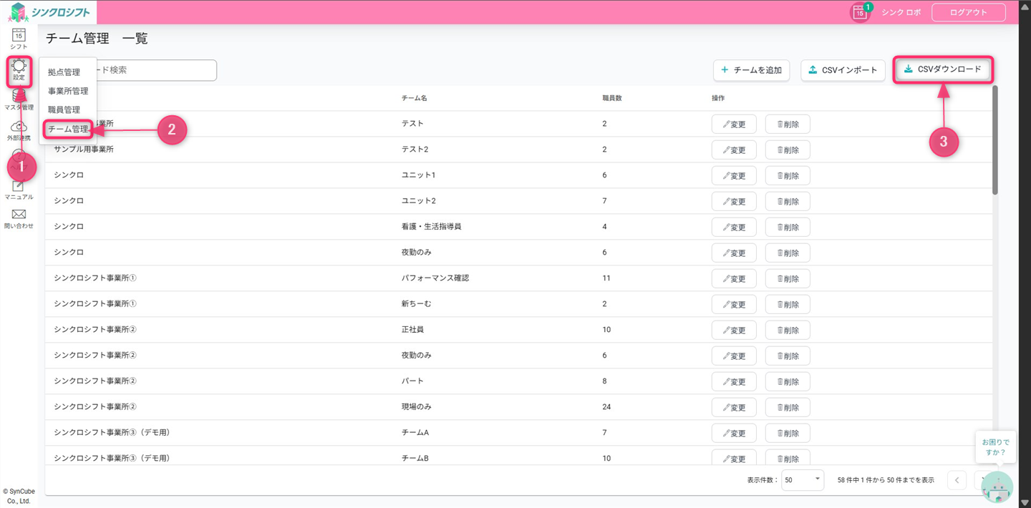
Task: Click 削除 for 現場のみ team
Action: point(788,407)
